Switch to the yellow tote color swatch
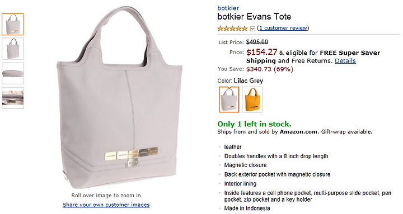 pos(252,99)
